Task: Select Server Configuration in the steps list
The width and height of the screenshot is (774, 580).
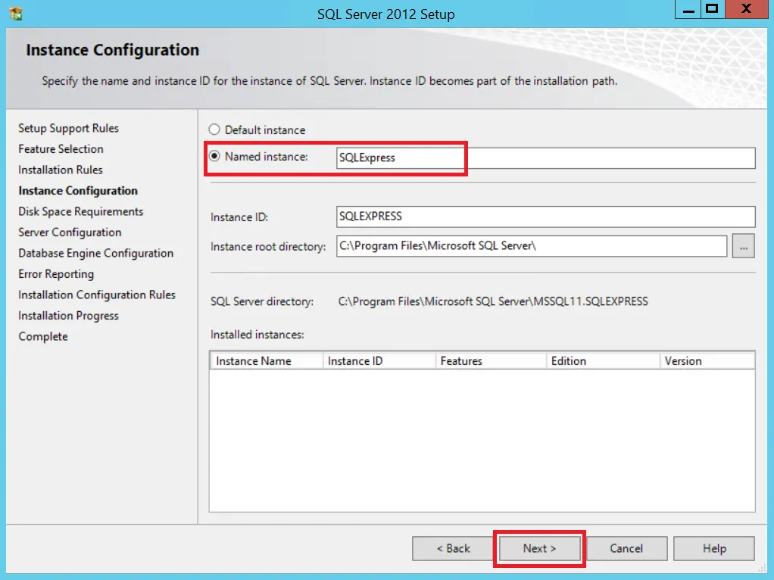Action: point(70,232)
